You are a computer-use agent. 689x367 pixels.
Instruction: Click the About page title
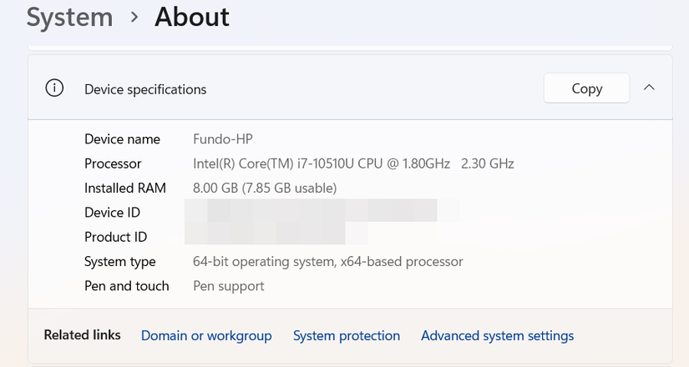pos(192,17)
